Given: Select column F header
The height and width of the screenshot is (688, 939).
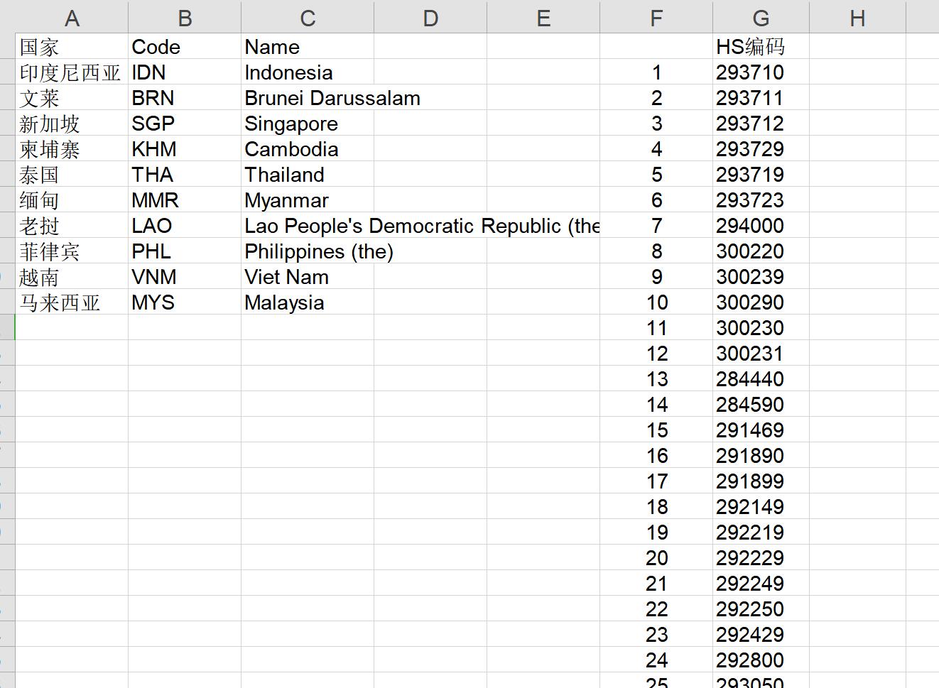Looking at the screenshot, I should coord(656,17).
